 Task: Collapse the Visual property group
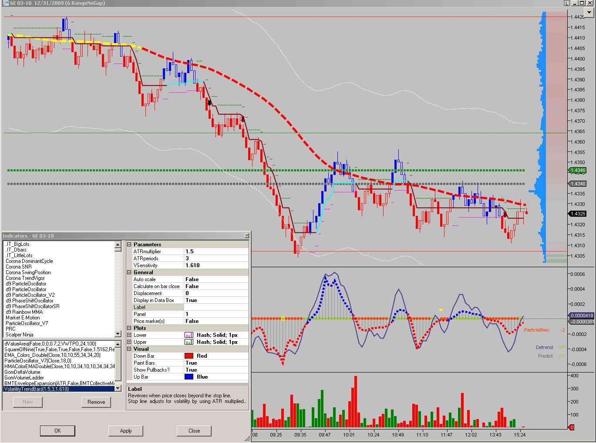(129, 349)
